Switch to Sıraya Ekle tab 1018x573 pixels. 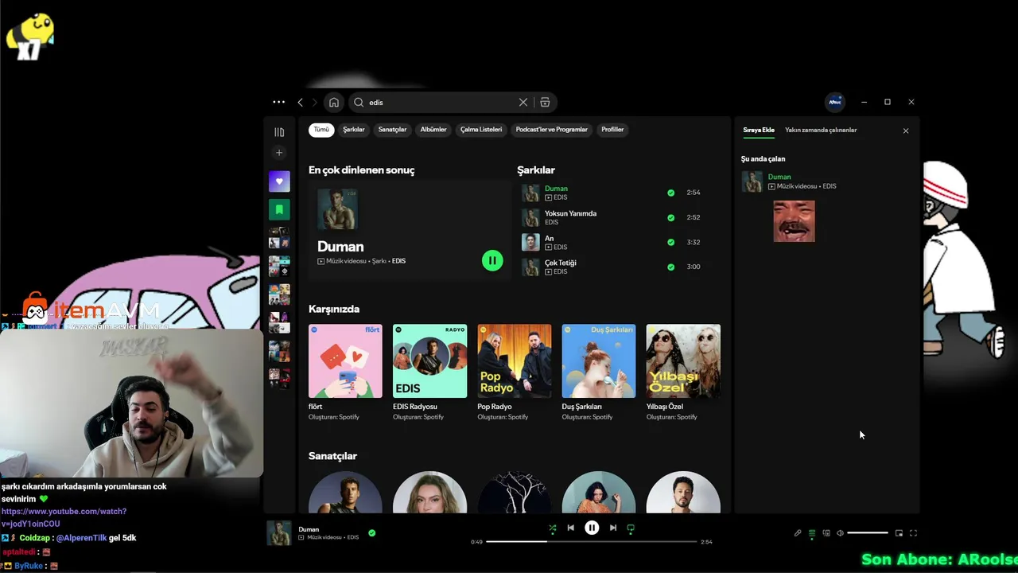pos(759,130)
